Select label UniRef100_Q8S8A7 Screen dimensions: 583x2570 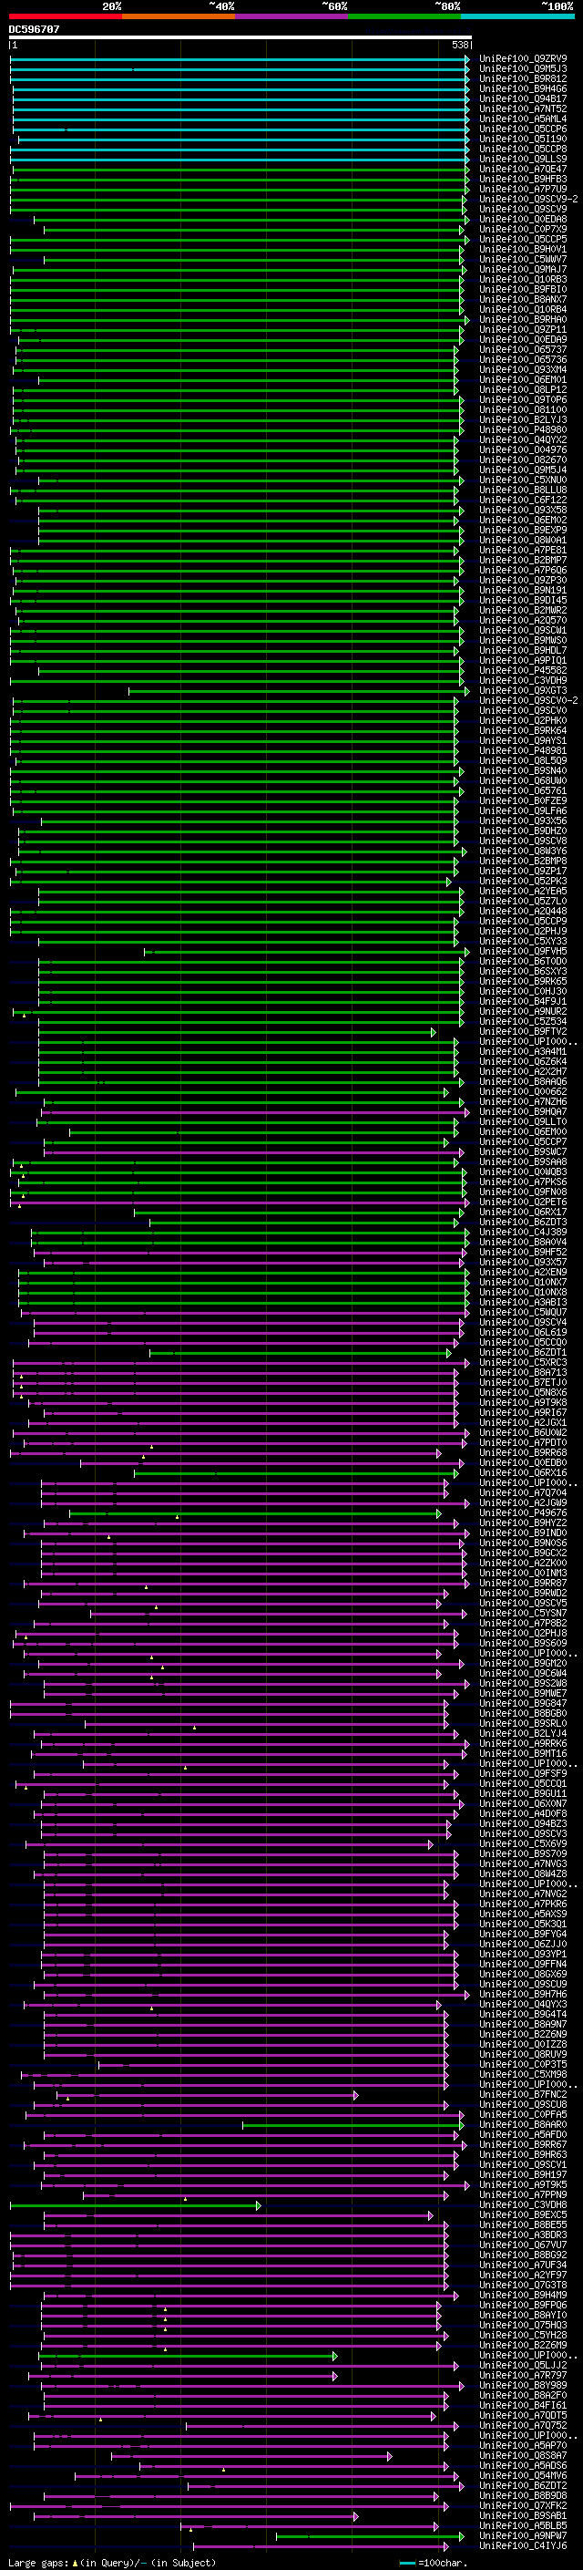click(523, 2455)
